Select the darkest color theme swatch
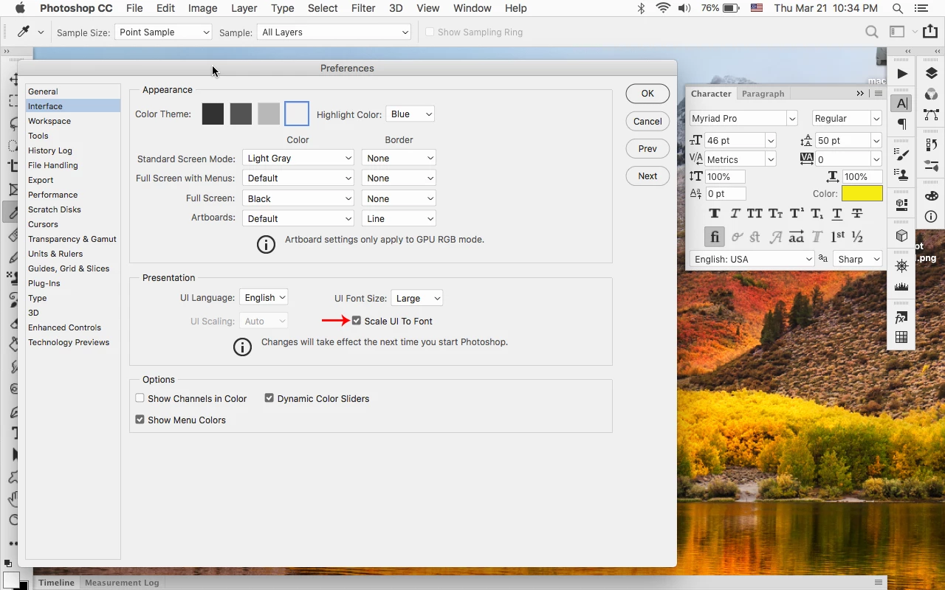This screenshot has height=590, width=945. pyautogui.click(x=213, y=114)
